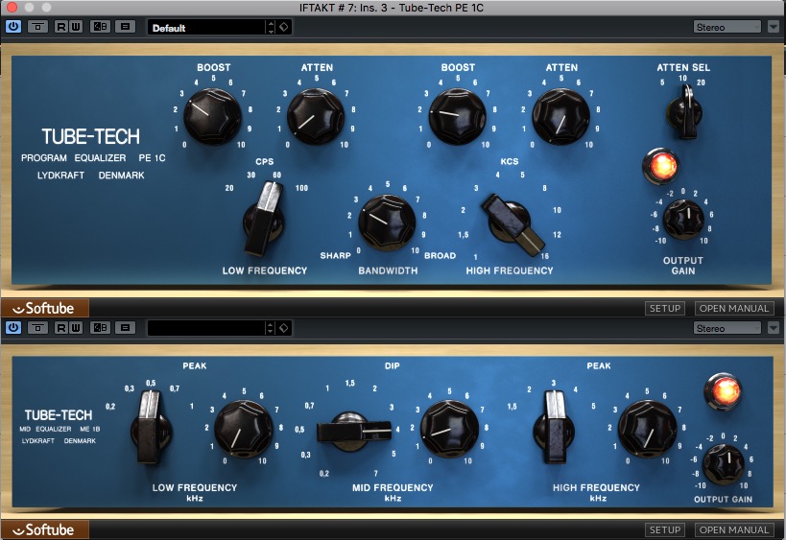
Task: Step presets with PE 1C preset arrows
Action: click(271, 28)
